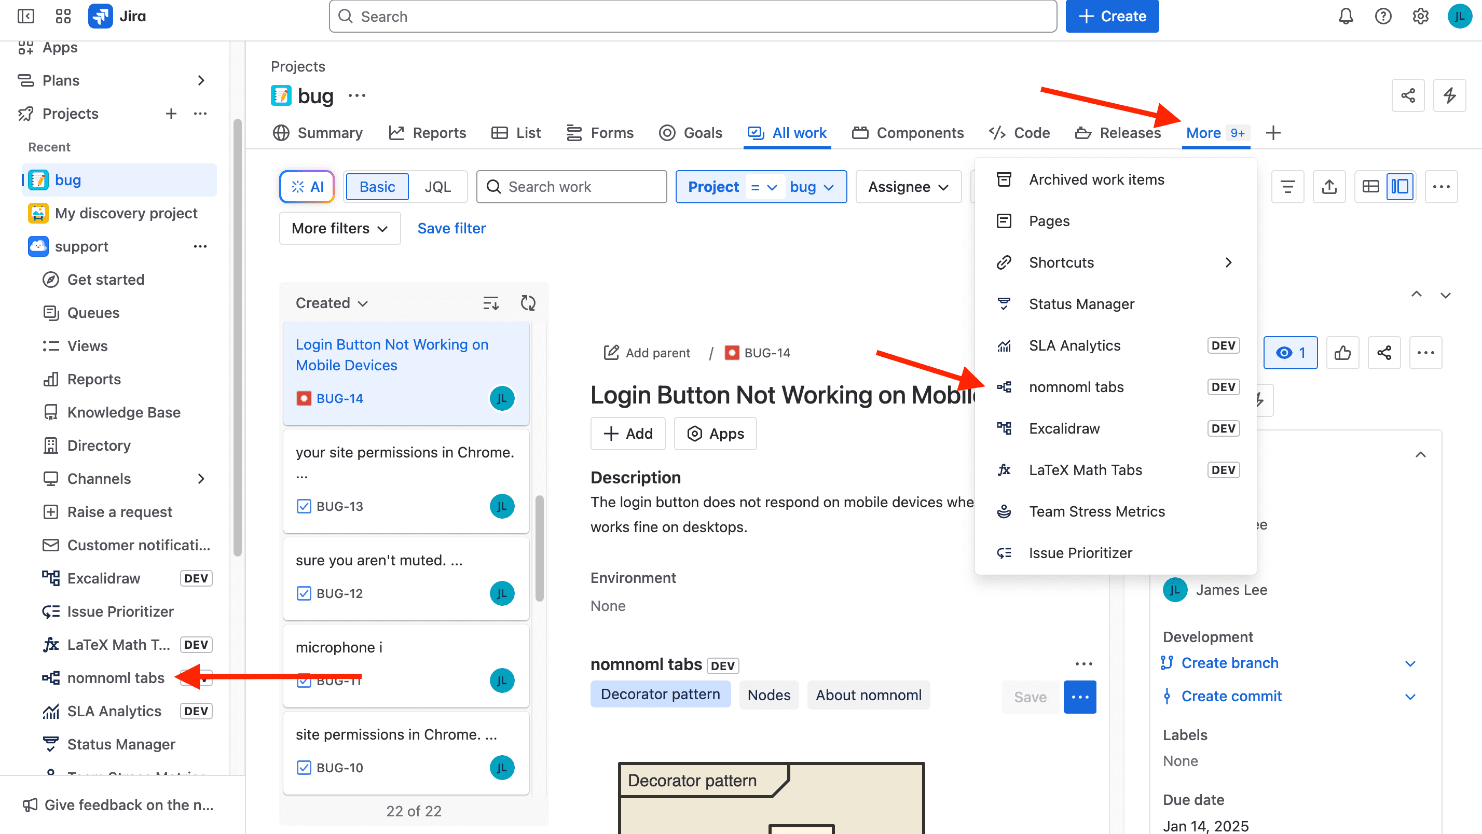Viewport: 1482px width, 834px height.
Task: Open Excalidraw in the left sidebar
Action: (104, 578)
